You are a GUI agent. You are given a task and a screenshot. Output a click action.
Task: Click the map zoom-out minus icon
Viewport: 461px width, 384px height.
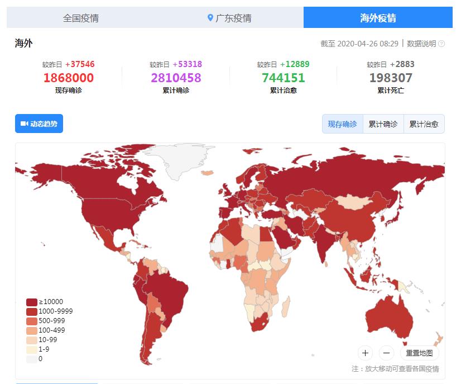click(386, 353)
